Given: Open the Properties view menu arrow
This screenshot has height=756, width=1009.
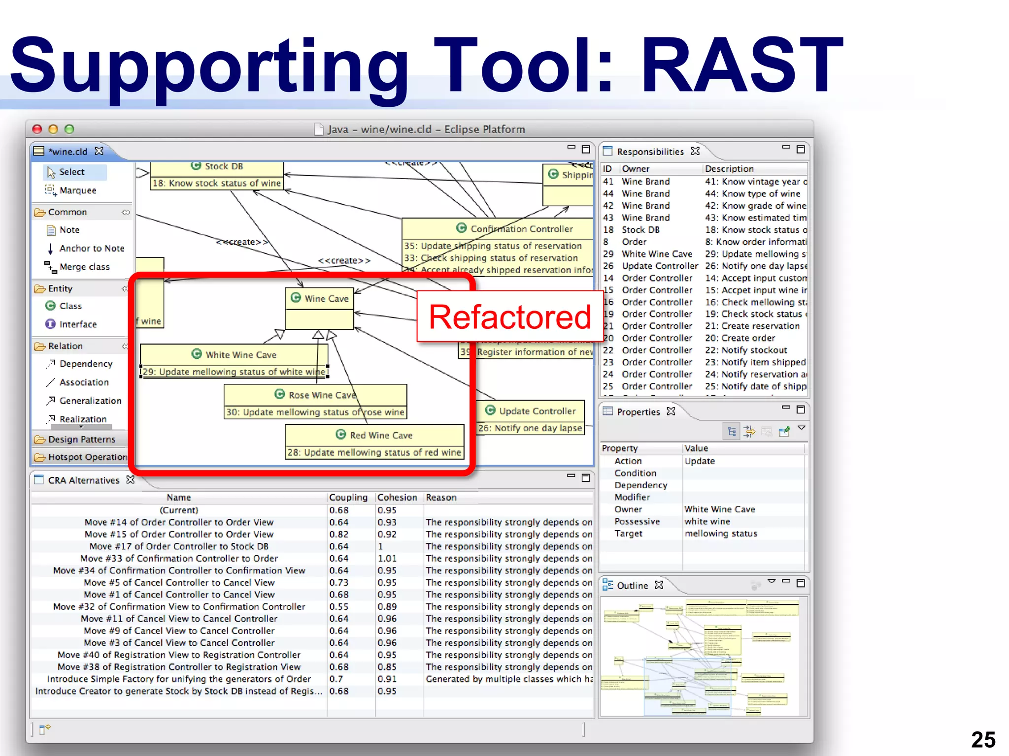Looking at the screenshot, I should 802,428.
